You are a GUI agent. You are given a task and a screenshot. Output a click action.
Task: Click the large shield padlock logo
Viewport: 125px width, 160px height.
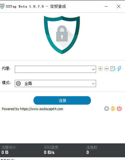click(x=62, y=35)
